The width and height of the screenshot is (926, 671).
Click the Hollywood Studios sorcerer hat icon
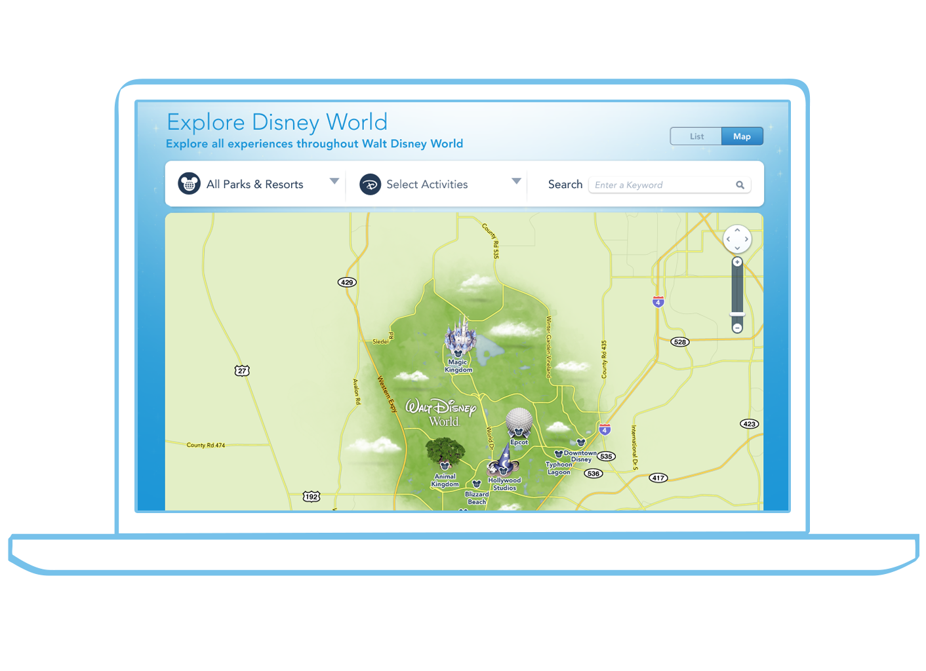[x=503, y=461]
